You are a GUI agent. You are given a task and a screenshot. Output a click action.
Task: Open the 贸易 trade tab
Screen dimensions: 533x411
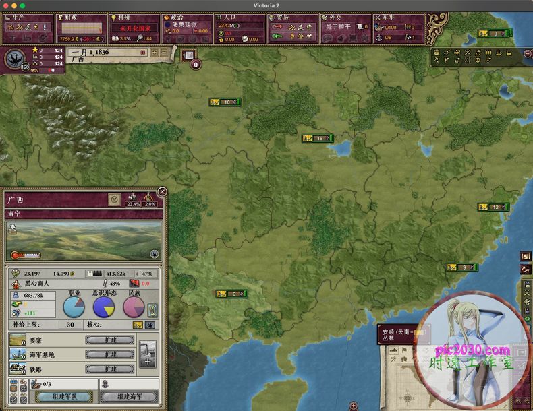pos(293,28)
